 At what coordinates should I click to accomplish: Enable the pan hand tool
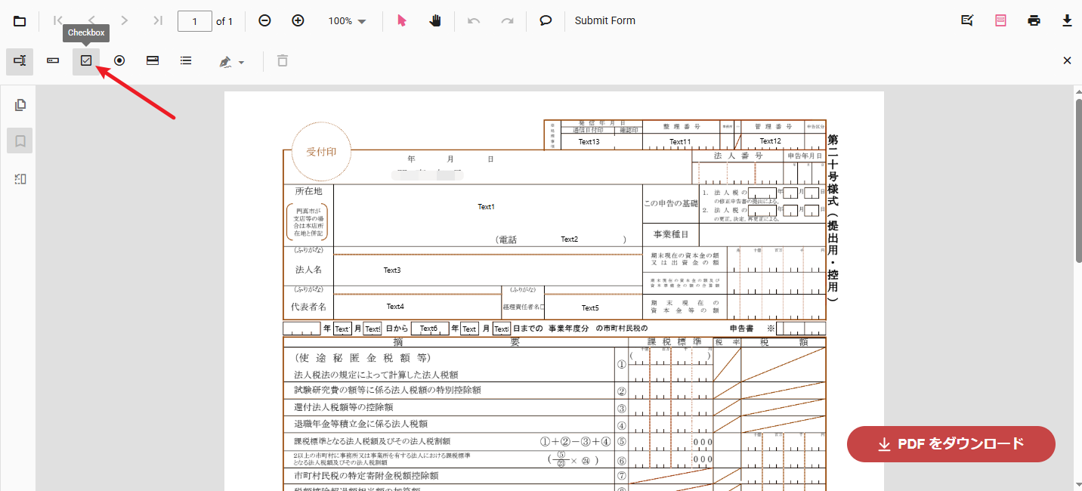(x=435, y=21)
